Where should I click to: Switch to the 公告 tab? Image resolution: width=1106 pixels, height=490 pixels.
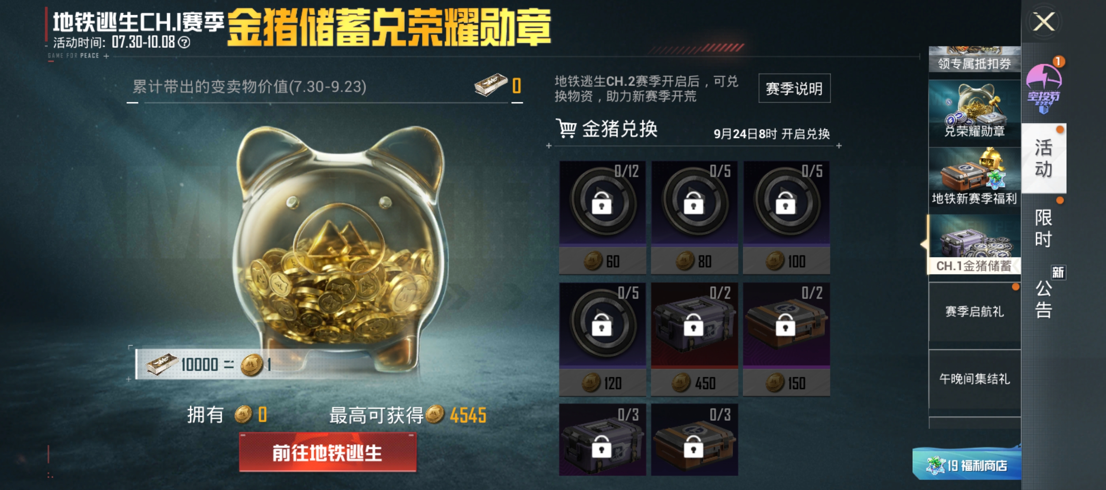click(x=1044, y=298)
